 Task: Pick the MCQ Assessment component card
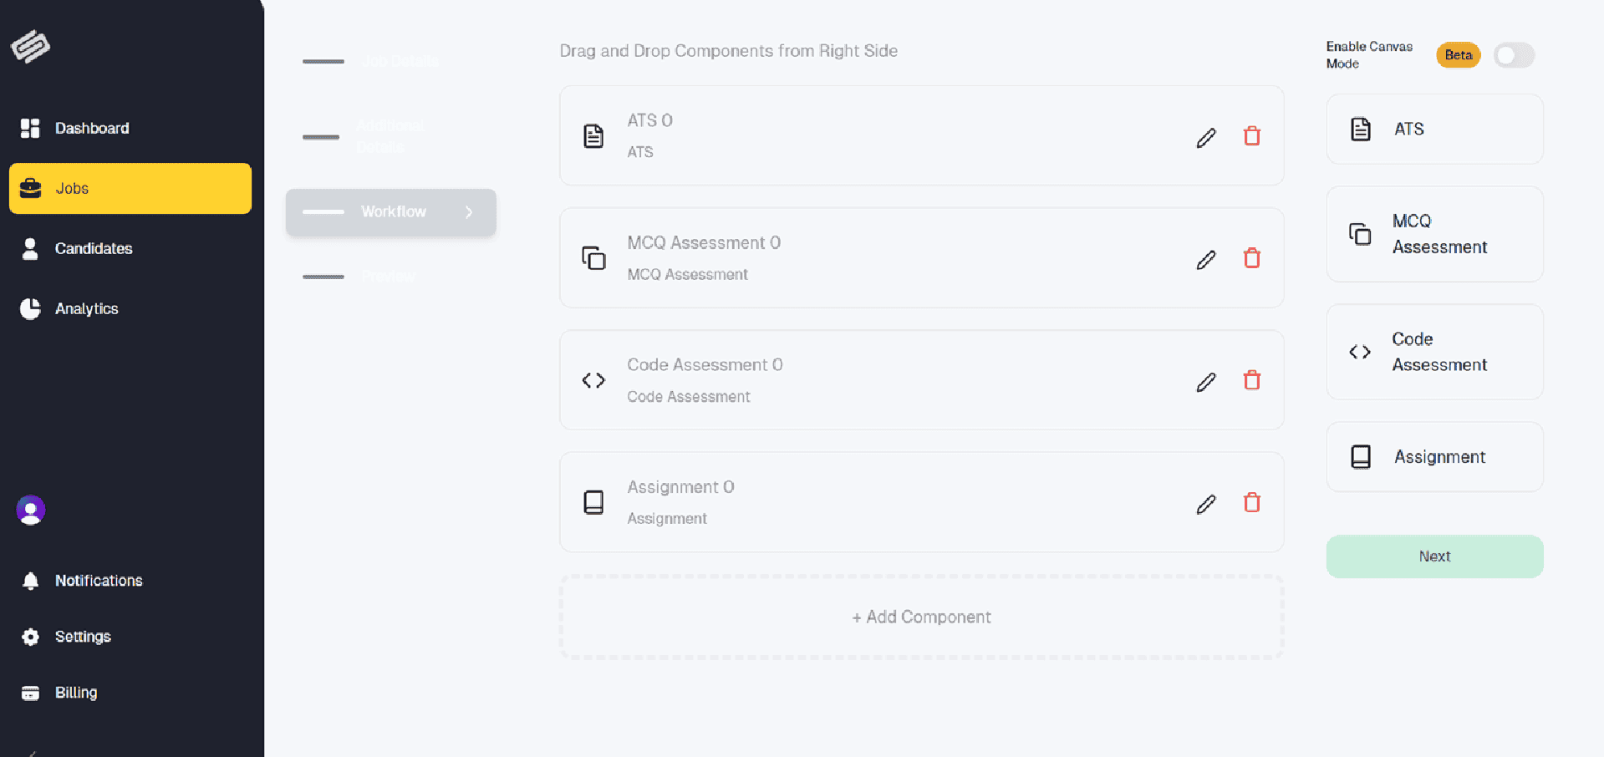(1434, 234)
